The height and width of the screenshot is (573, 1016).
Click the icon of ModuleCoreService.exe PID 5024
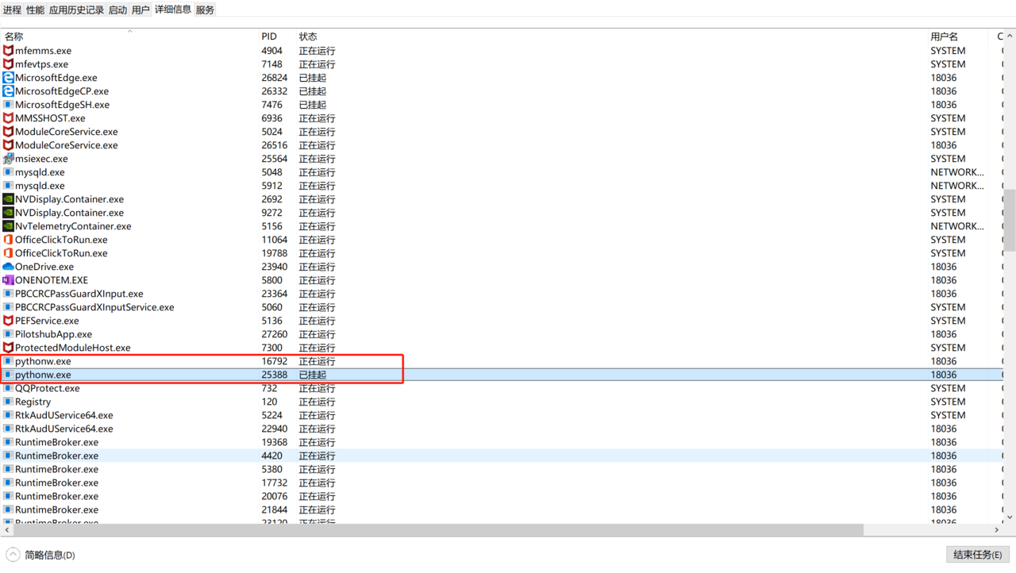8,132
